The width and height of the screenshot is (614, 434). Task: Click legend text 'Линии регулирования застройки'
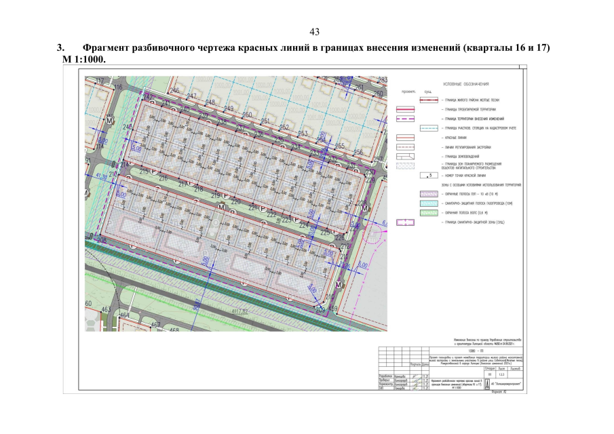pyautogui.click(x=468, y=148)
